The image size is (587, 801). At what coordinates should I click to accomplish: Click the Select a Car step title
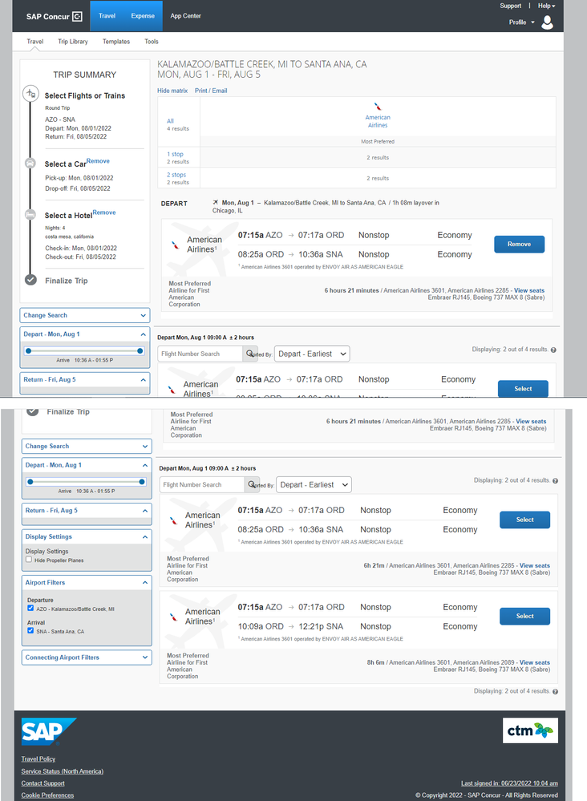coord(66,164)
